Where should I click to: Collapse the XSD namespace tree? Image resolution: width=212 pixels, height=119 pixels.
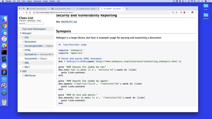coord(20,71)
